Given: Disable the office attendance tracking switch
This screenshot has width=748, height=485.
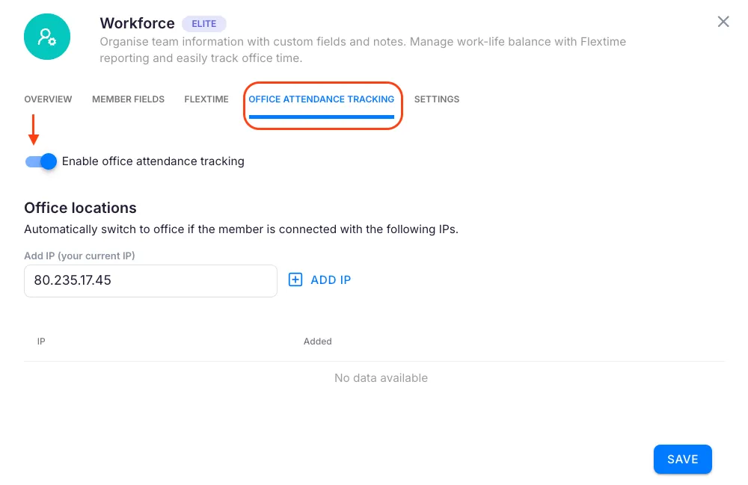Looking at the screenshot, I should click(41, 161).
